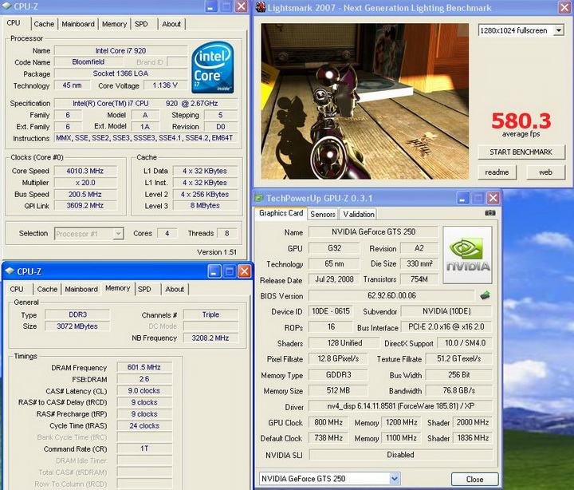The height and width of the screenshot is (490, 574).
Task: Click the START BENCHMARK button
Action: (x=521, y=152)
